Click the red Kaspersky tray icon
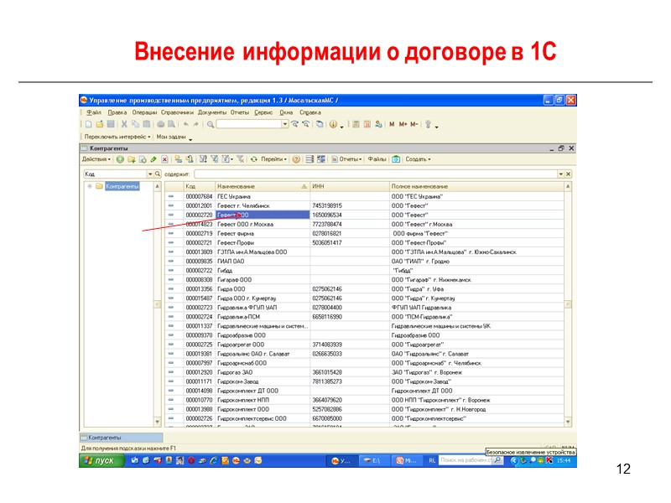 tap(549, 460)
